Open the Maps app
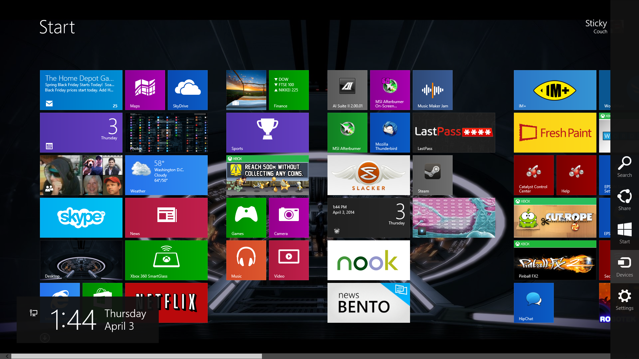The width and height of the screenshot is (639, 359). 145,90
